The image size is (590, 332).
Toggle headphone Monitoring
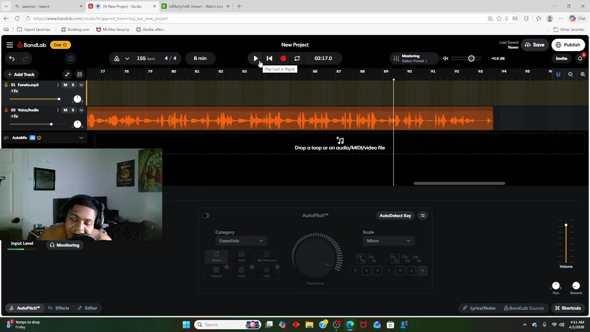(x=65, y=245)
